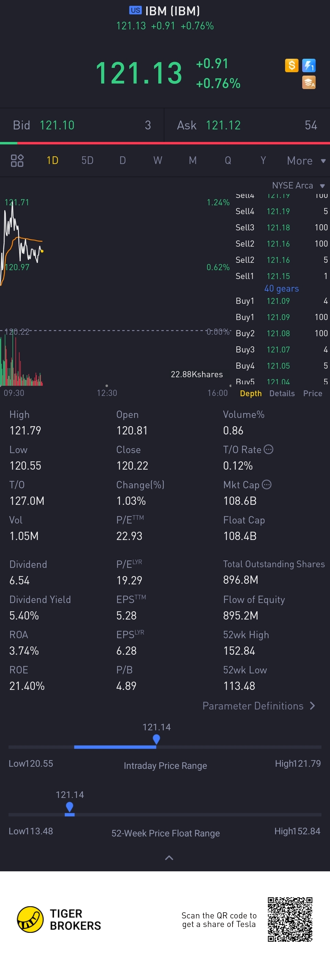Select the 1D chart period

52,160
